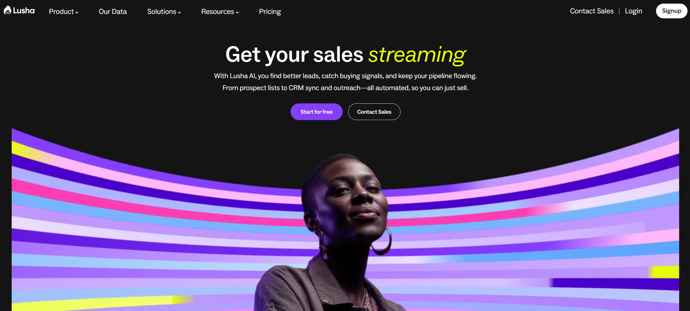This screenshot has width=690, height=311.
Task: Open the Login link
Action: pyautogui.click(x=633, y=11)
